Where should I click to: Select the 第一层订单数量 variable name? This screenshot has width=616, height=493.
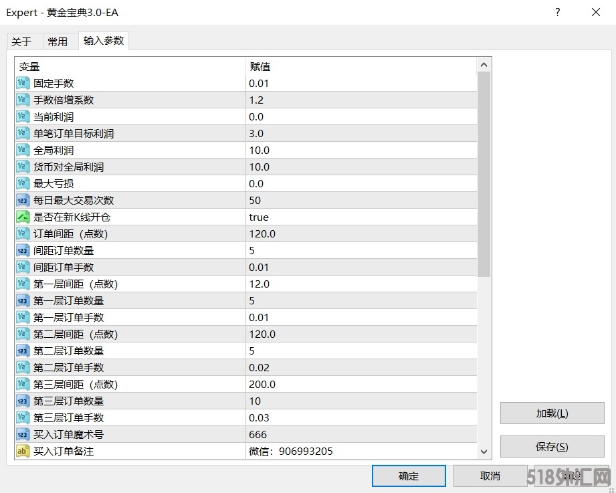pyautogui.click(x=68, y=301)
